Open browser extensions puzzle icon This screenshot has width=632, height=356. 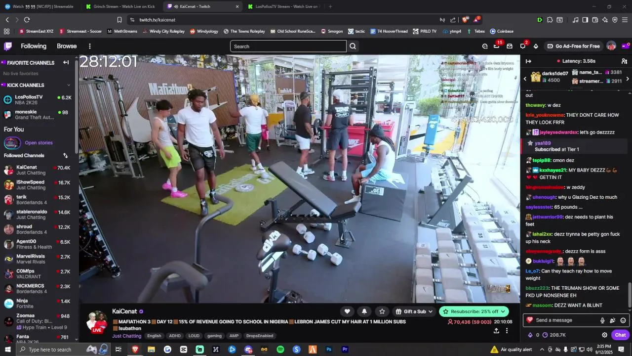coord(550,20)
